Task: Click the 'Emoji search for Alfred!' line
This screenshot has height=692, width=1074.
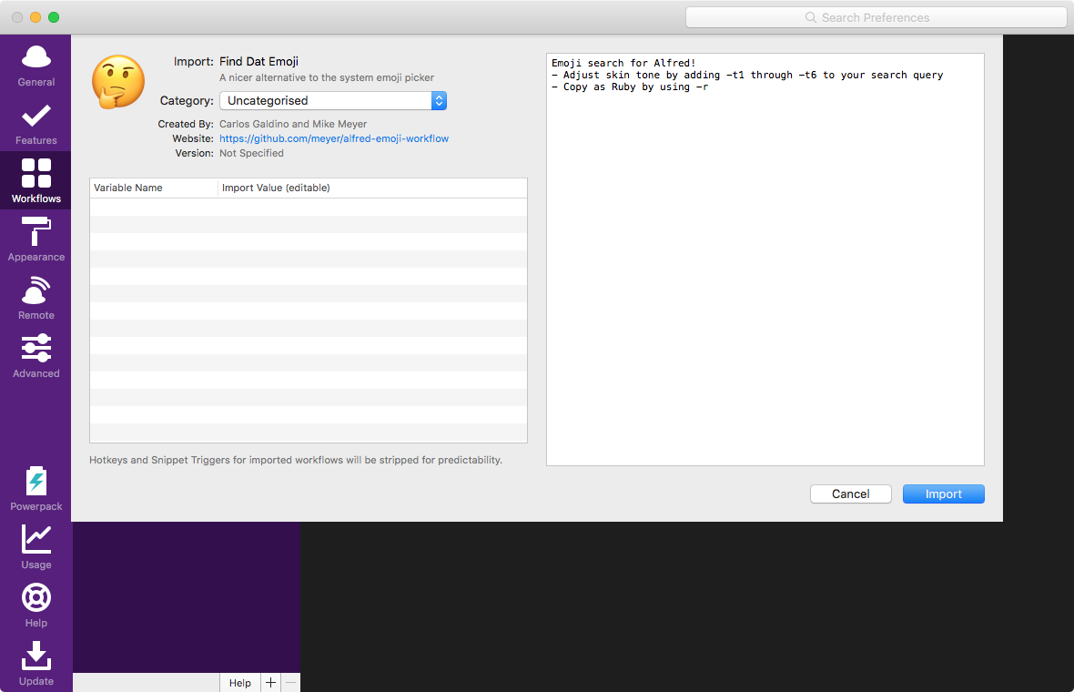Action: point(623,63)
